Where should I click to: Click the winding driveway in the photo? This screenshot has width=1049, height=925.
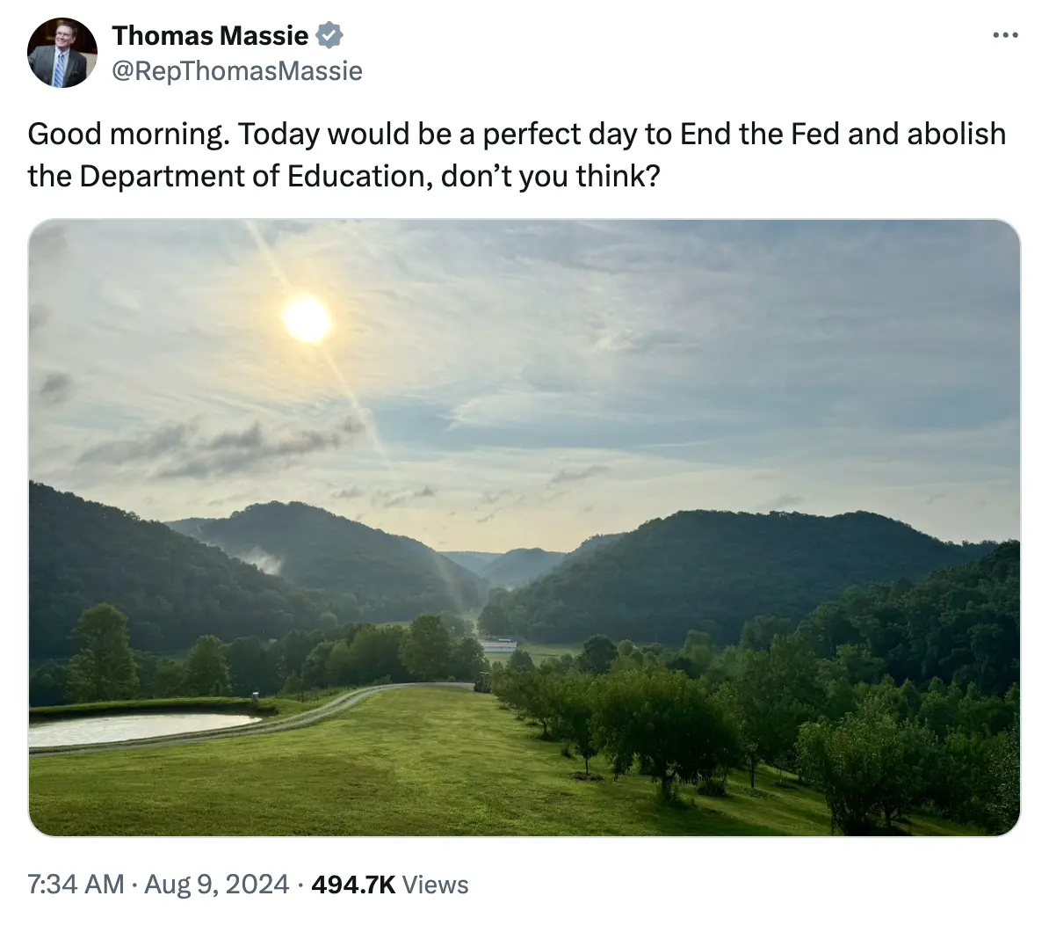click(x=351, y=701)
